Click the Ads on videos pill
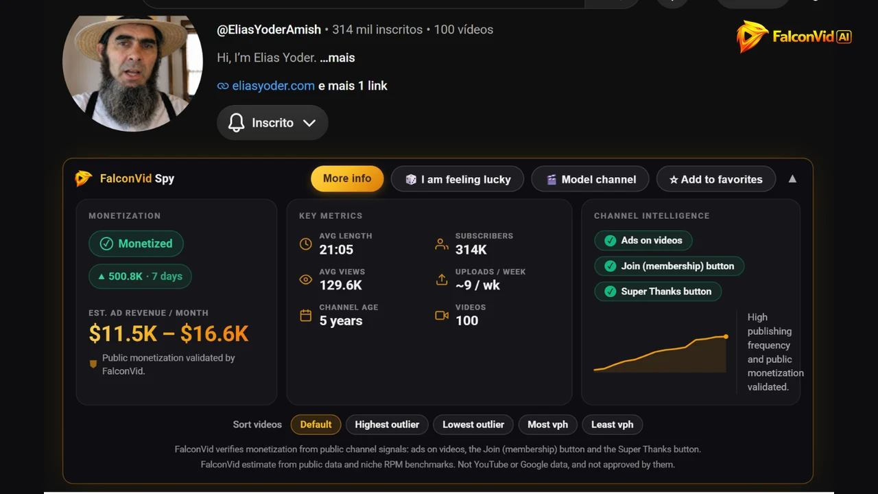 tap(643, 240)
